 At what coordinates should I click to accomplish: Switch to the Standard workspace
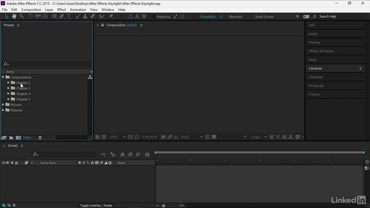[x=235, y=17]
